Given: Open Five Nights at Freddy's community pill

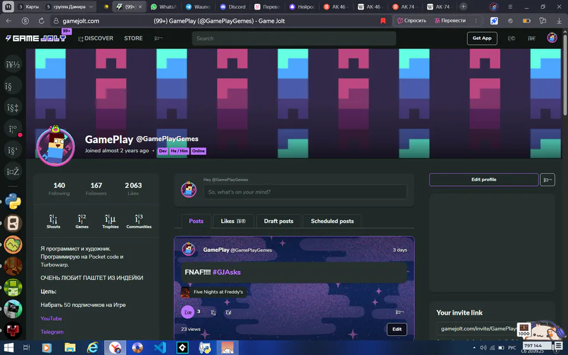Looking at the screenshot, I should [213, 292].
